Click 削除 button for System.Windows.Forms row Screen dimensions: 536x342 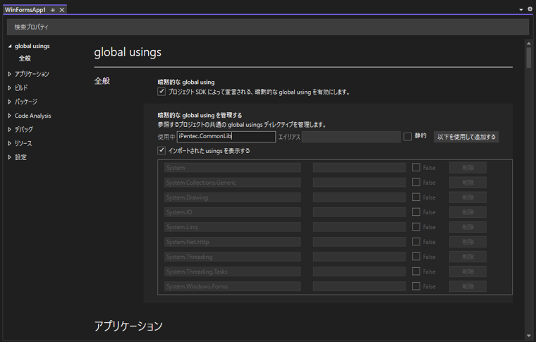(468, 287)
